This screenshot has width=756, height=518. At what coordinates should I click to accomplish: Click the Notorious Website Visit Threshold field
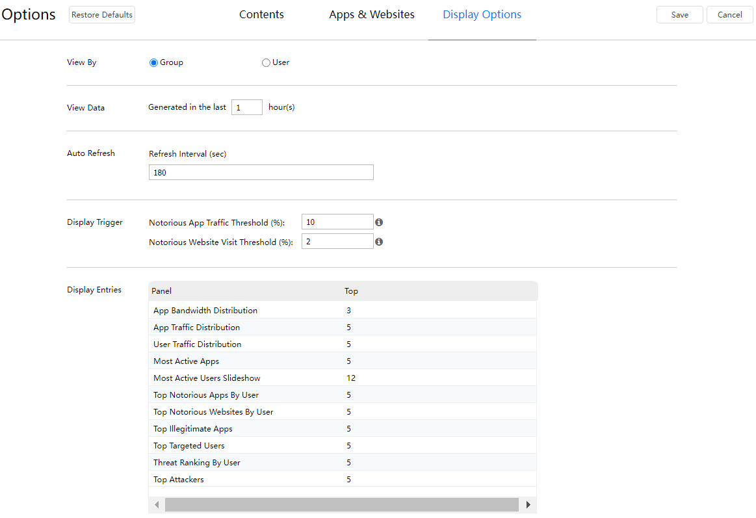point(337,242)
